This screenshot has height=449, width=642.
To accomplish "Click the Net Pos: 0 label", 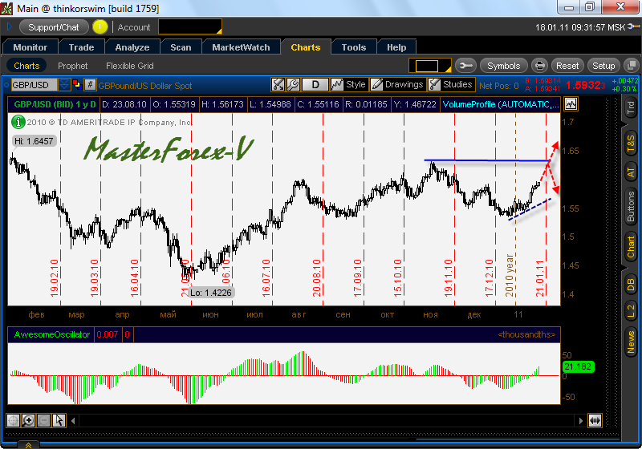I will tap(498, 86).
